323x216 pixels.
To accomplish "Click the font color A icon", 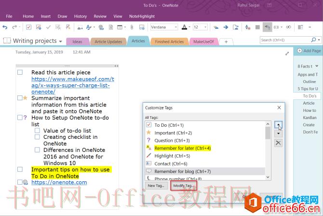I will 184,27.
